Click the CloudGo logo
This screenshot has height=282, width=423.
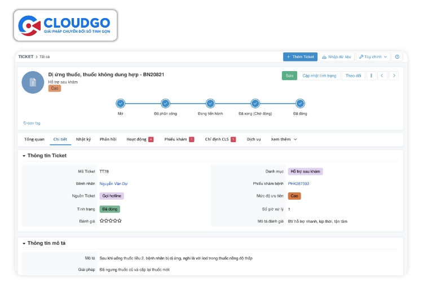[x=66, y=25]
